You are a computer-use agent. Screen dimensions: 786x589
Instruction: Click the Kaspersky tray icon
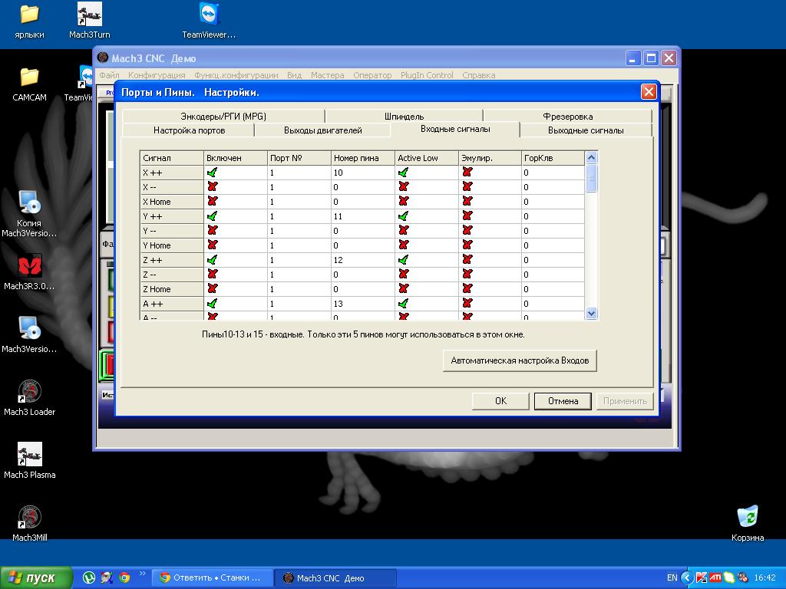click(x=702, y=577)
